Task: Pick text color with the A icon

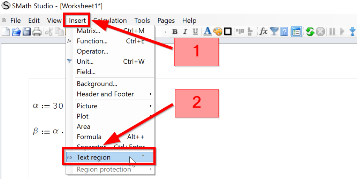Action: [x=207, y=32]
